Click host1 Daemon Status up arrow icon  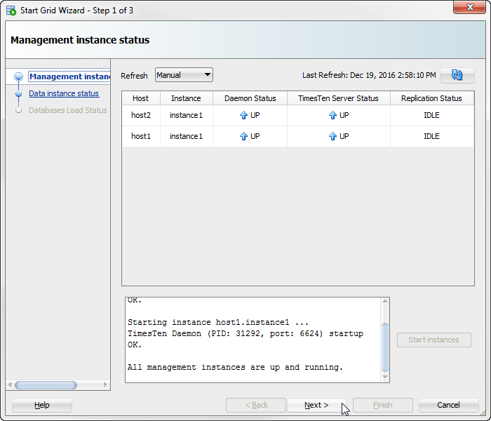pyautogui.click(x=243, y=136)
